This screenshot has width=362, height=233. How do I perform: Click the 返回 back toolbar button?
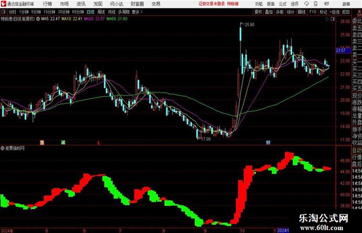point(346,12)
